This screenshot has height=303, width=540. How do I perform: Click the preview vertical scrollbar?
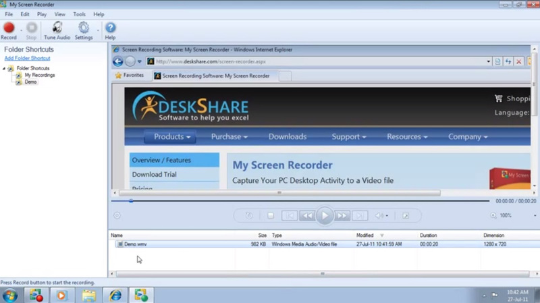tap(535, 84)
